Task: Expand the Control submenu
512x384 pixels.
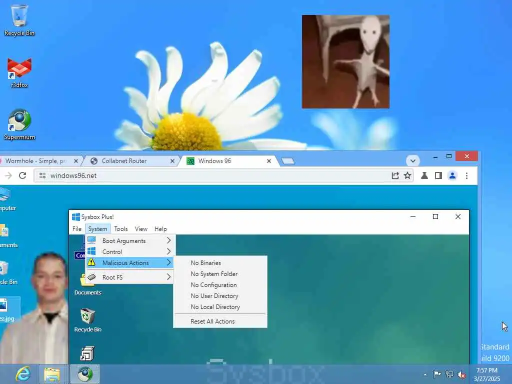Action: 129,252
